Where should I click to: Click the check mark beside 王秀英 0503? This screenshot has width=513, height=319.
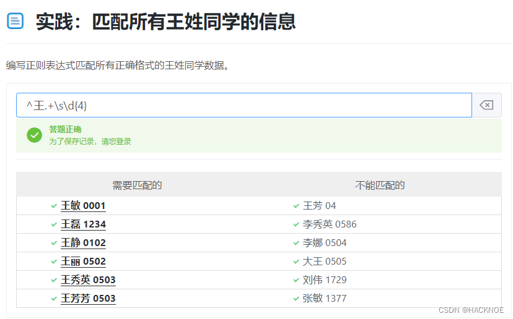(x=54, y=280)
